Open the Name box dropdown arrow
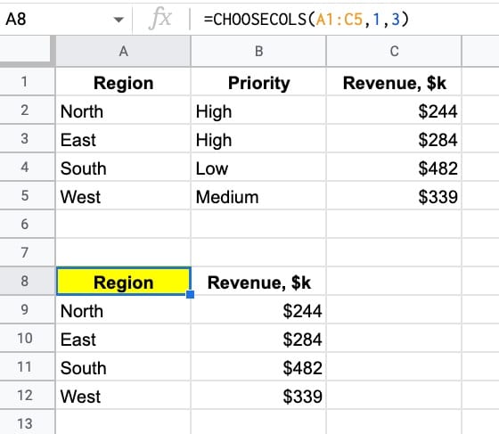This screenshot has height=434, width=499. (119, 20)
